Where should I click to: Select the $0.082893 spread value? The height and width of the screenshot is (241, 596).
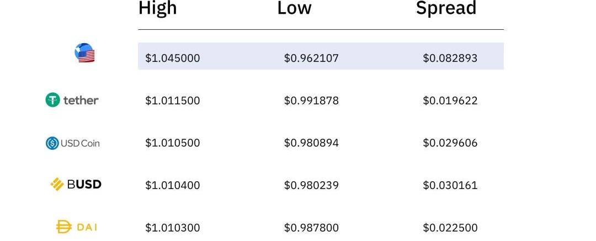450,58
